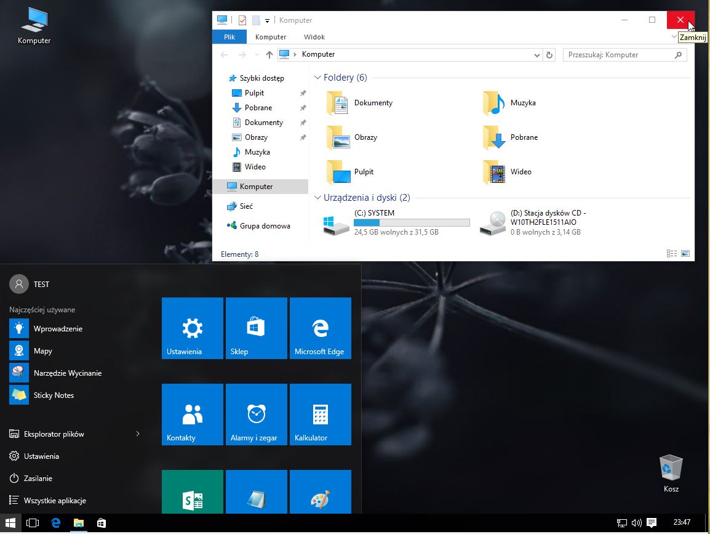Open the Plik menu tab

[x=229, y=37]
